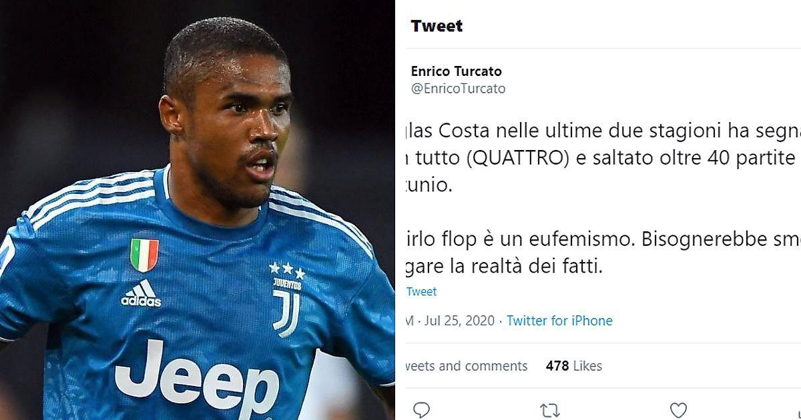View the 478 Likes list
The image size is (801, 420).
pyautogui.click(x=574, y=366)
